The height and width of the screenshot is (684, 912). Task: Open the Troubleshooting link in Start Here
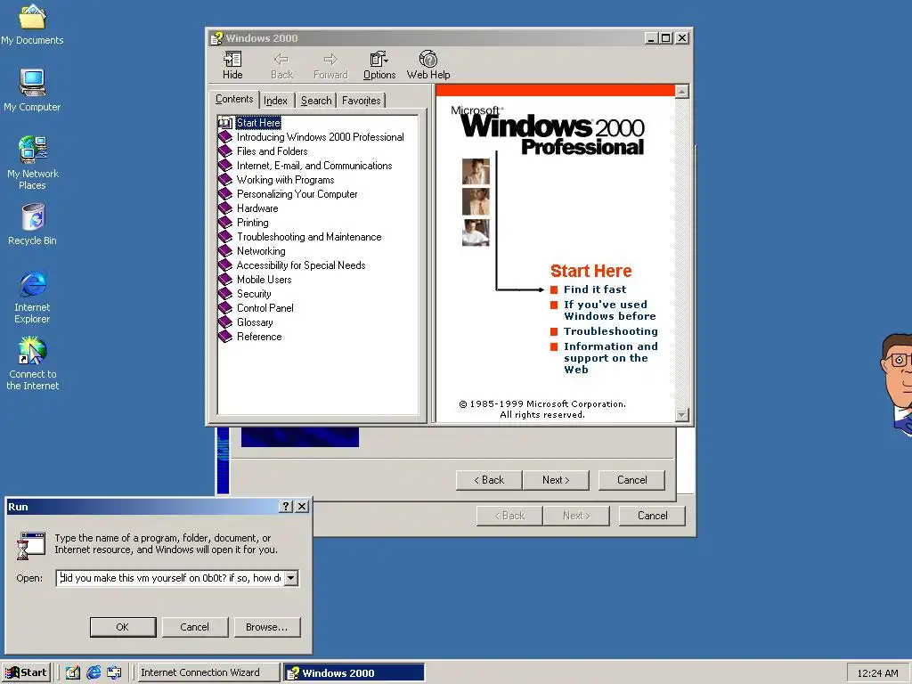(611, 331)
